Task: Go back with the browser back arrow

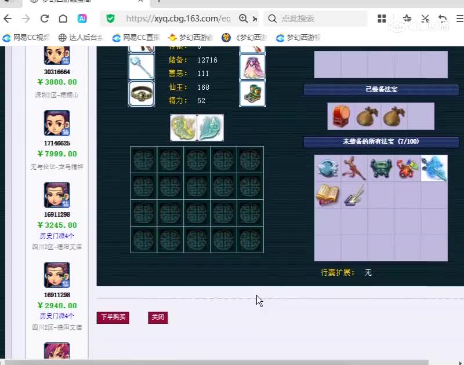Action: pyautogui.click(x=8, y=19)
